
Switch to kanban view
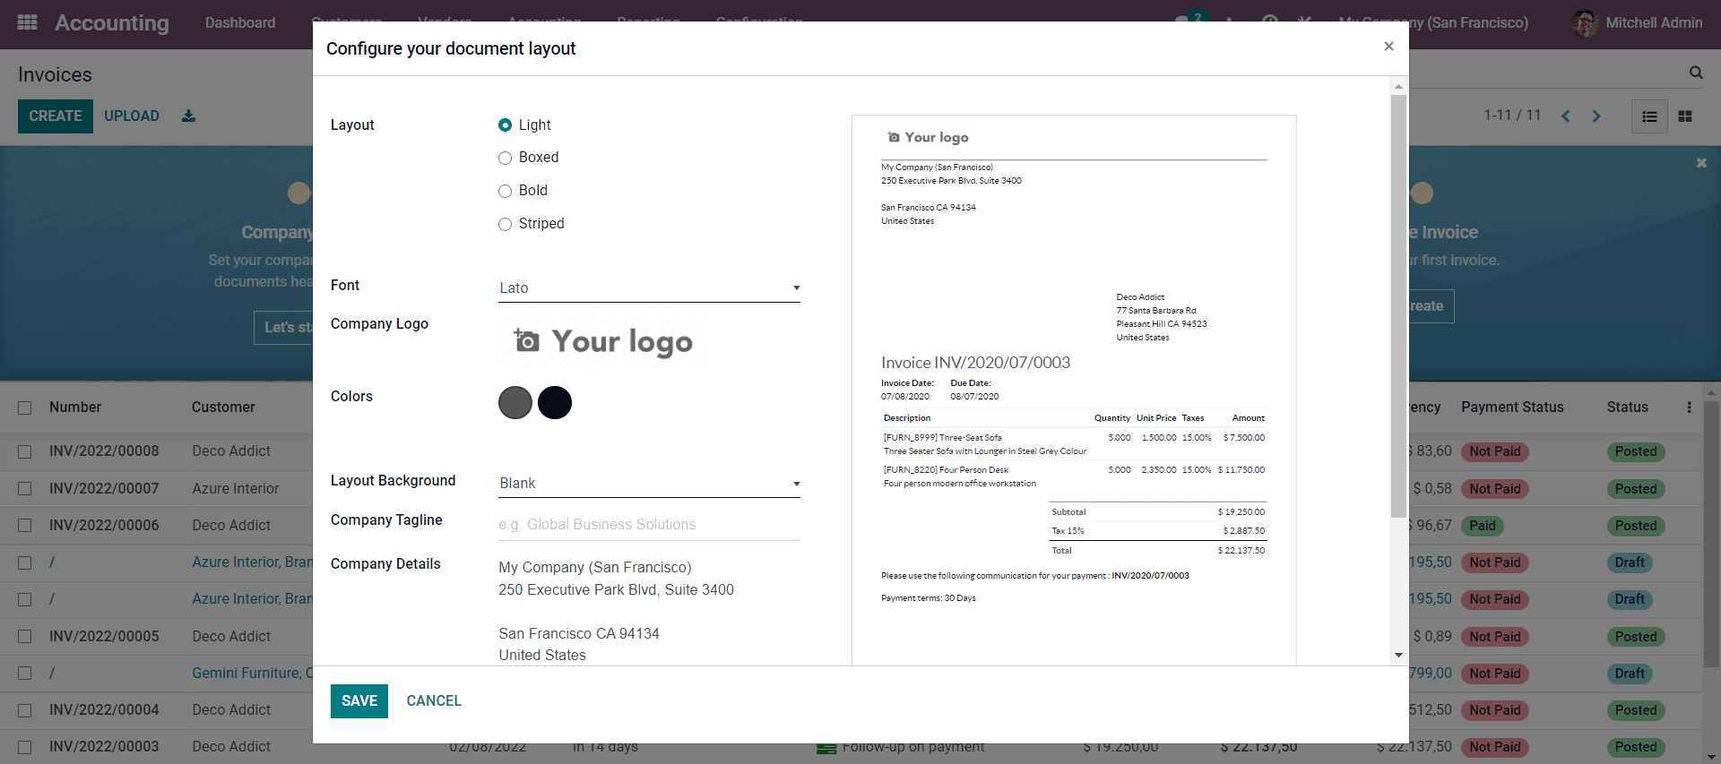point(1685,116)
